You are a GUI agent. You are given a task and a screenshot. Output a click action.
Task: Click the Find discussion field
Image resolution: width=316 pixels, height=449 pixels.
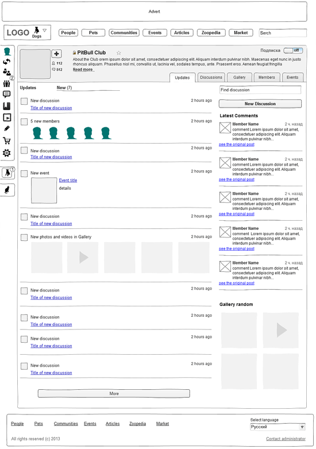pyautogui.click(x=260, y=90)
